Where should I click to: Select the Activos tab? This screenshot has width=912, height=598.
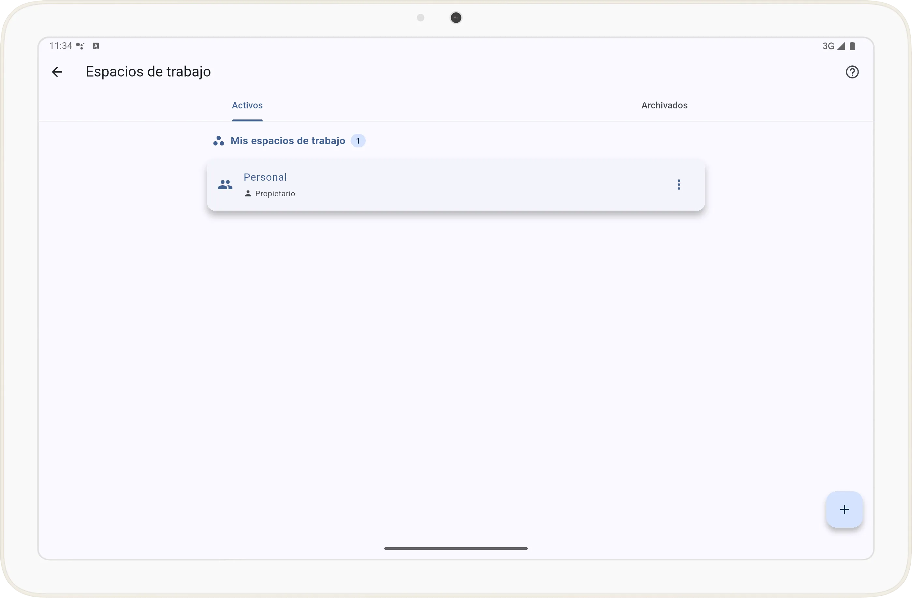pyautogui.click(x=247, y=105)
